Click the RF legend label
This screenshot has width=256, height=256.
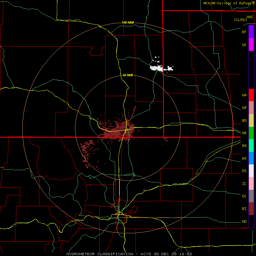(x=244, y=32)
